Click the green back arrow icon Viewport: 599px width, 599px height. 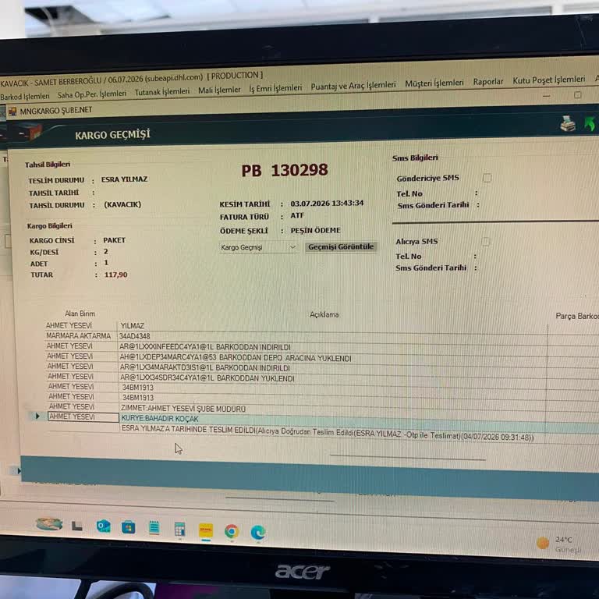pos(590,123)
